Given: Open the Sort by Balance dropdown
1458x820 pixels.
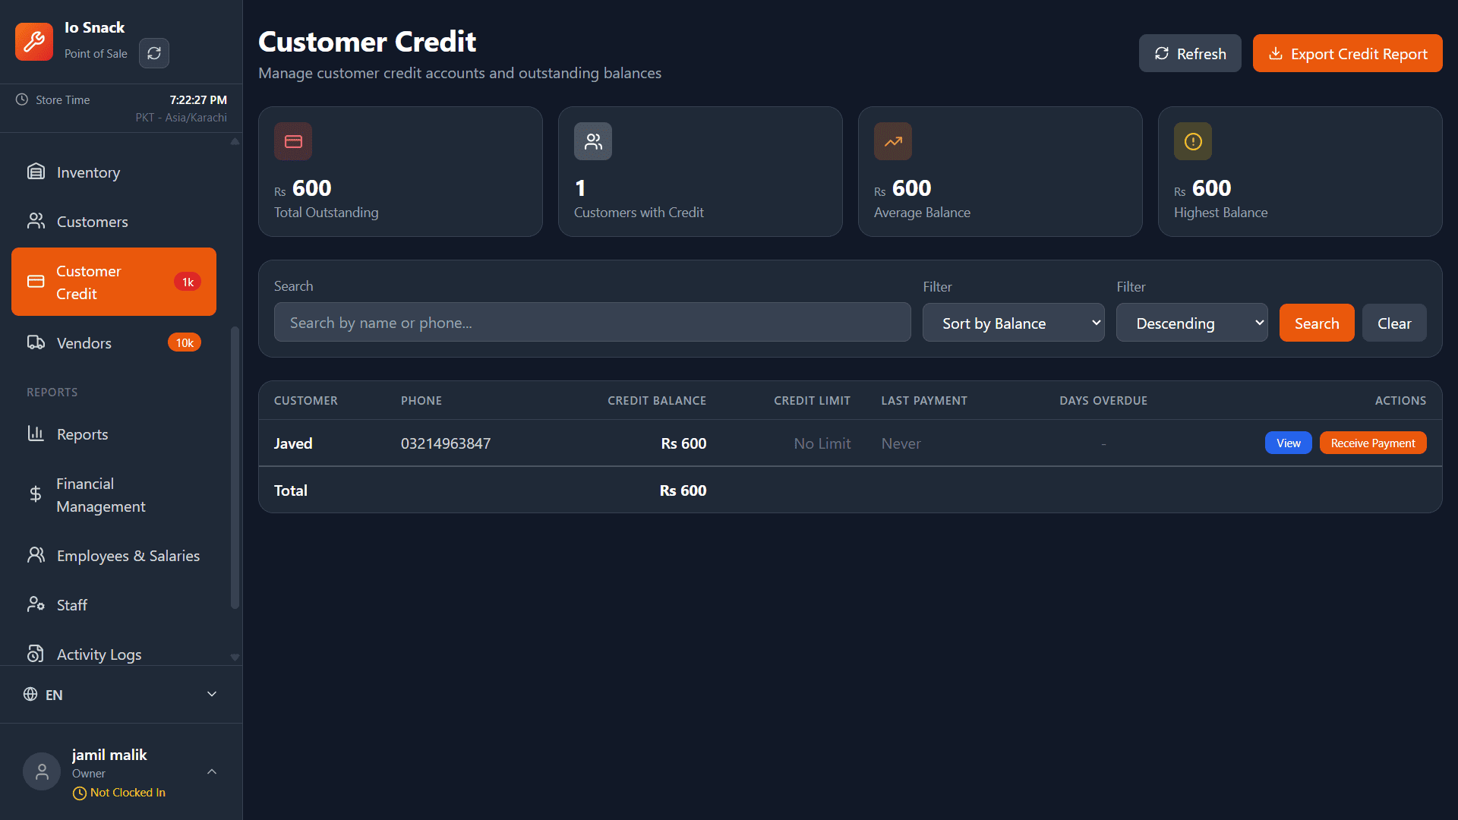Looking at the screenshot, I should (x=1013, y=323).
